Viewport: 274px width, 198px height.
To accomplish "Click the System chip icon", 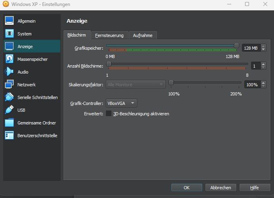I will pos(9,33).
